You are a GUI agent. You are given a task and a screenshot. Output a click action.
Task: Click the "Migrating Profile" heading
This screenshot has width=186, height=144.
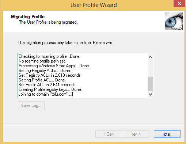coord(28,17)
